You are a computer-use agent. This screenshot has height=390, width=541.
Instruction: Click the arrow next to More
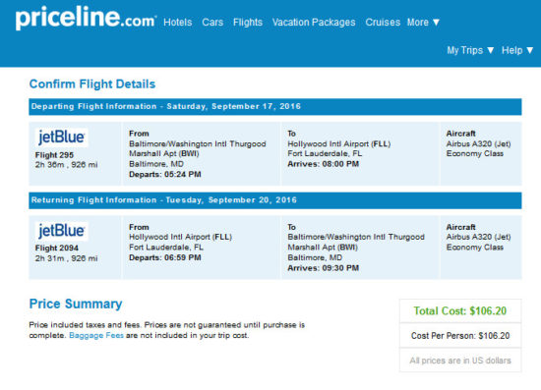click(x=436, y=23)
